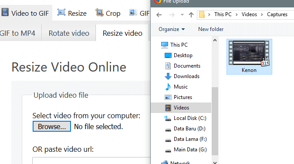Click the Main Data (G:) drive icon

tap(168, 150)
